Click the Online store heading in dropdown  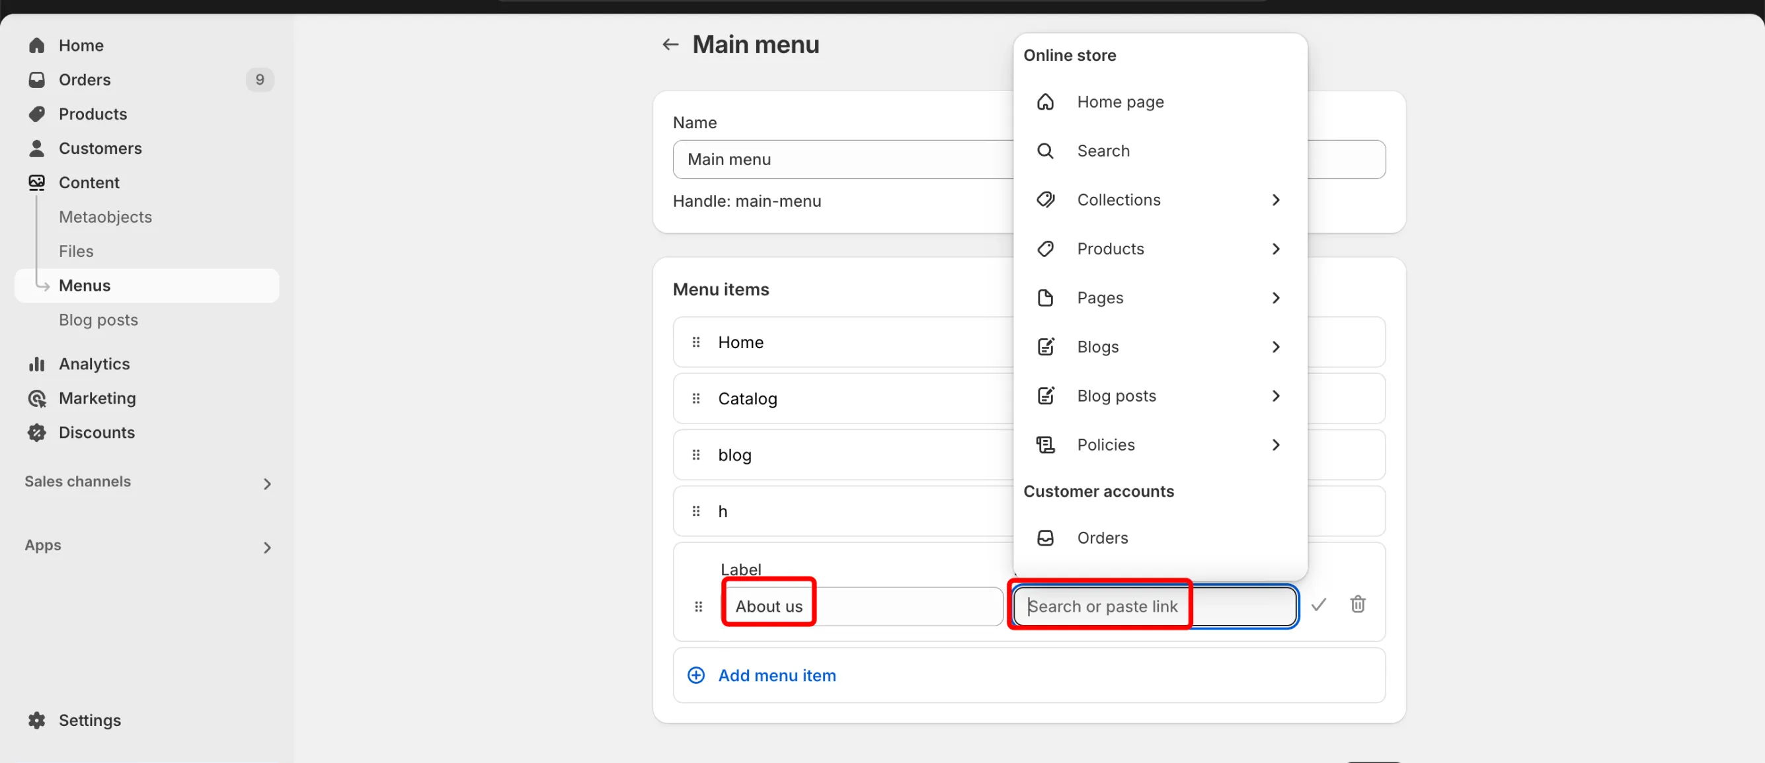1070,55
